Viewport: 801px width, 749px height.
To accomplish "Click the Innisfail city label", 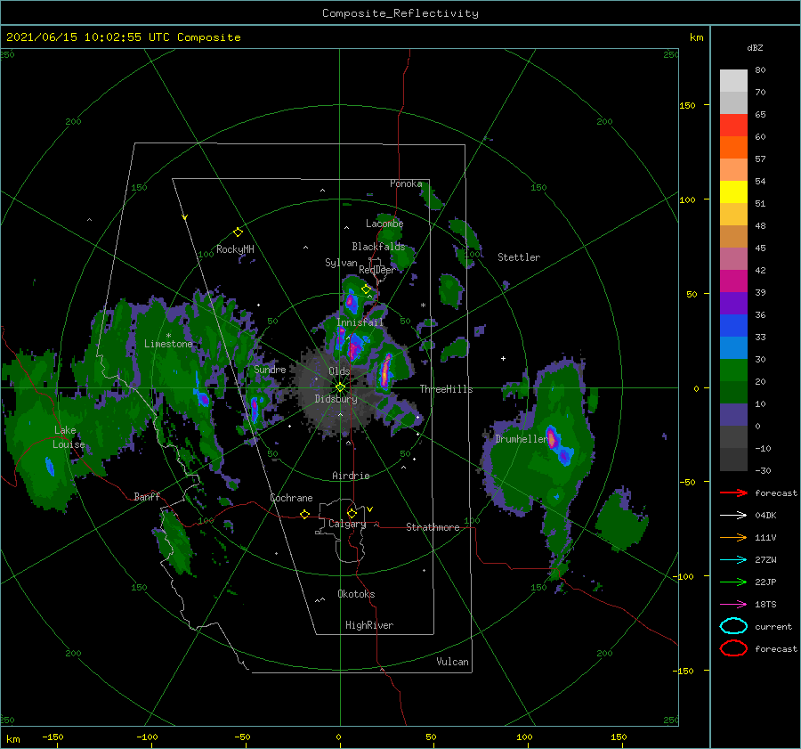I will point(360,322).
